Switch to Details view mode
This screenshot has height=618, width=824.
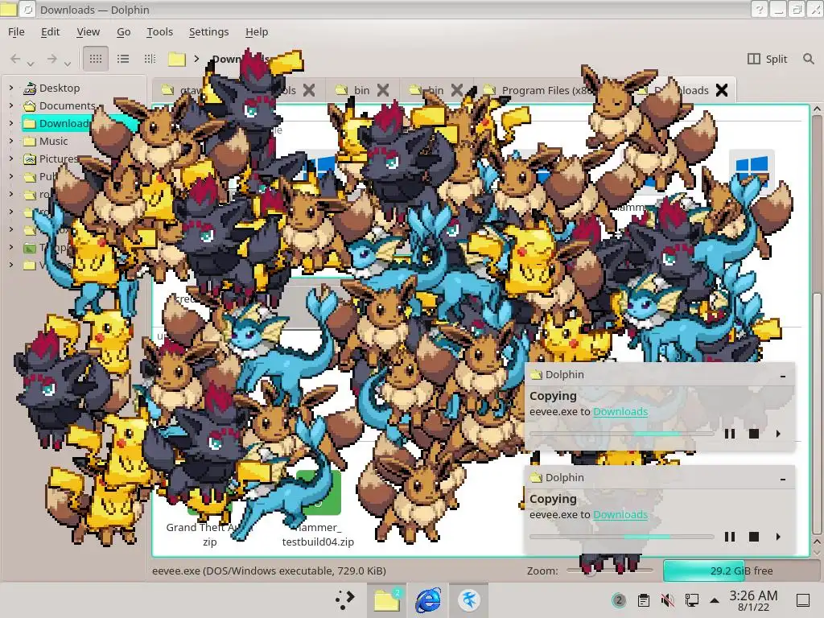point(150,58)
